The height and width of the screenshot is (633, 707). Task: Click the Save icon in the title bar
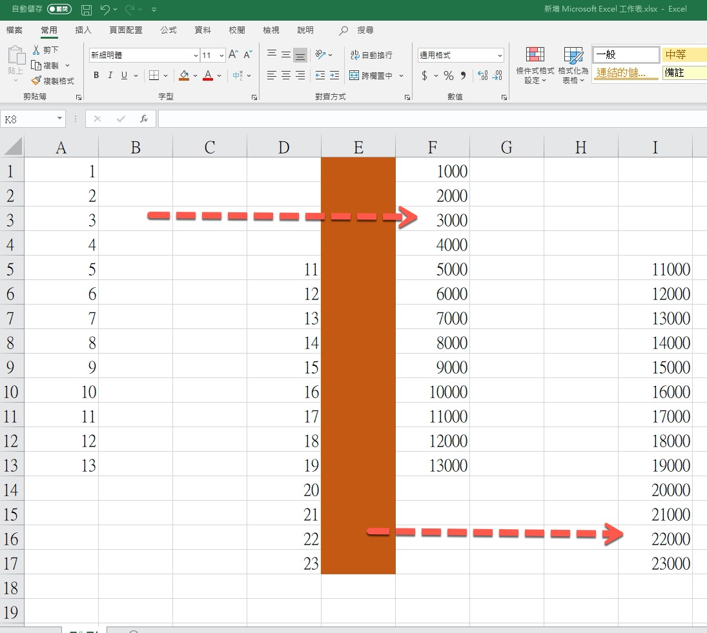click(87, 10)
